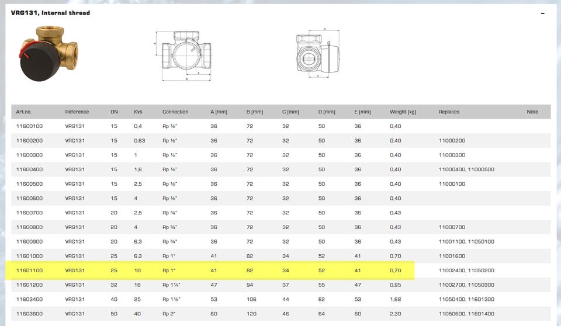The height and width of the screenshot is (326, 561).
Task: Select article number 11603400
Action: click(x=29, y=299)
